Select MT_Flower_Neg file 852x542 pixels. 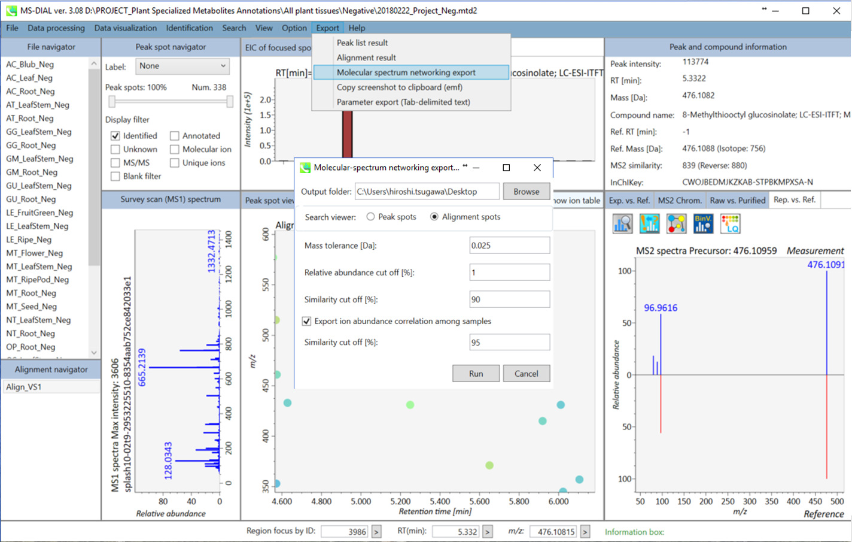coord(35,253)
